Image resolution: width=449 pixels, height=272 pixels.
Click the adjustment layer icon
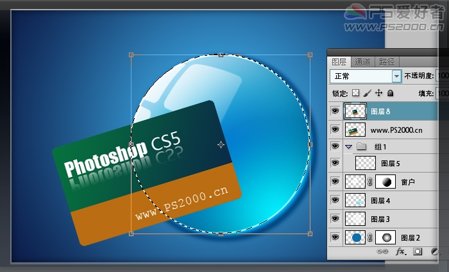[434, 251]
